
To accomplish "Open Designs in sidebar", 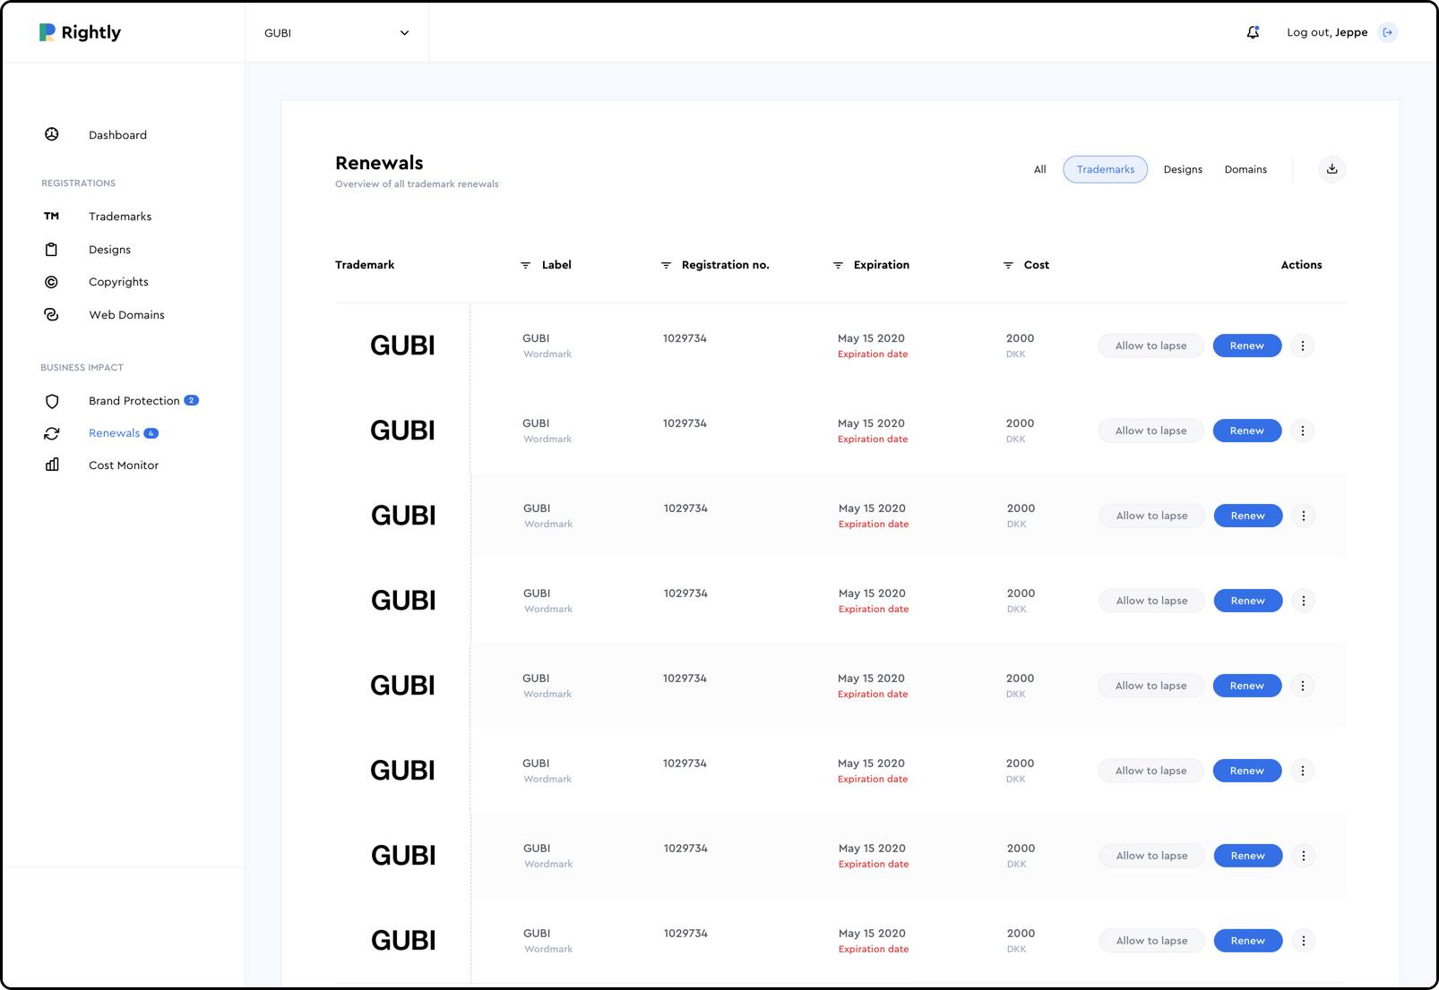I will click(109, 250).
